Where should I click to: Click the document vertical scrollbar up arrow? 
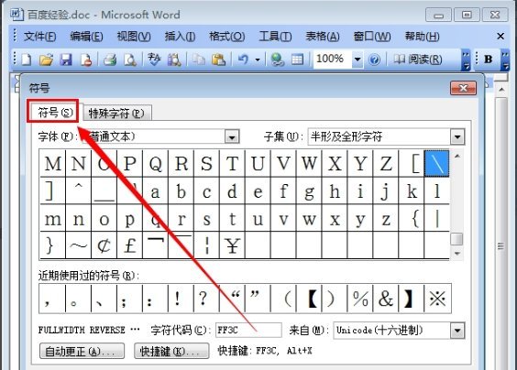(501, 90)
